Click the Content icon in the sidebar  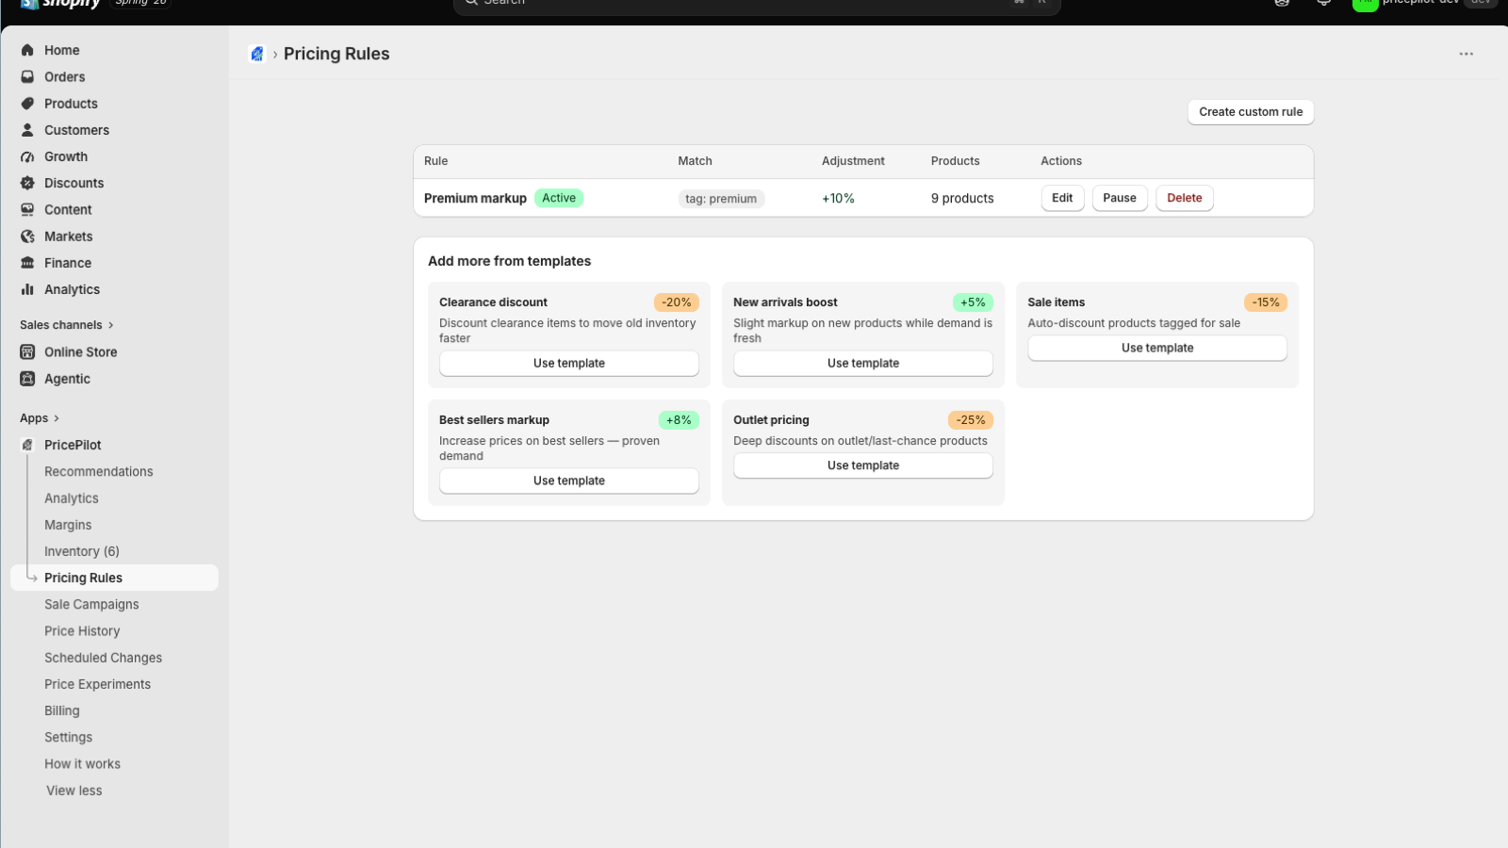tap(27, 209)
